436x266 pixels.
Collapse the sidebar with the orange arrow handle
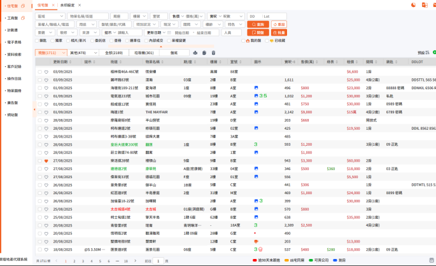(x=34, y=109)
